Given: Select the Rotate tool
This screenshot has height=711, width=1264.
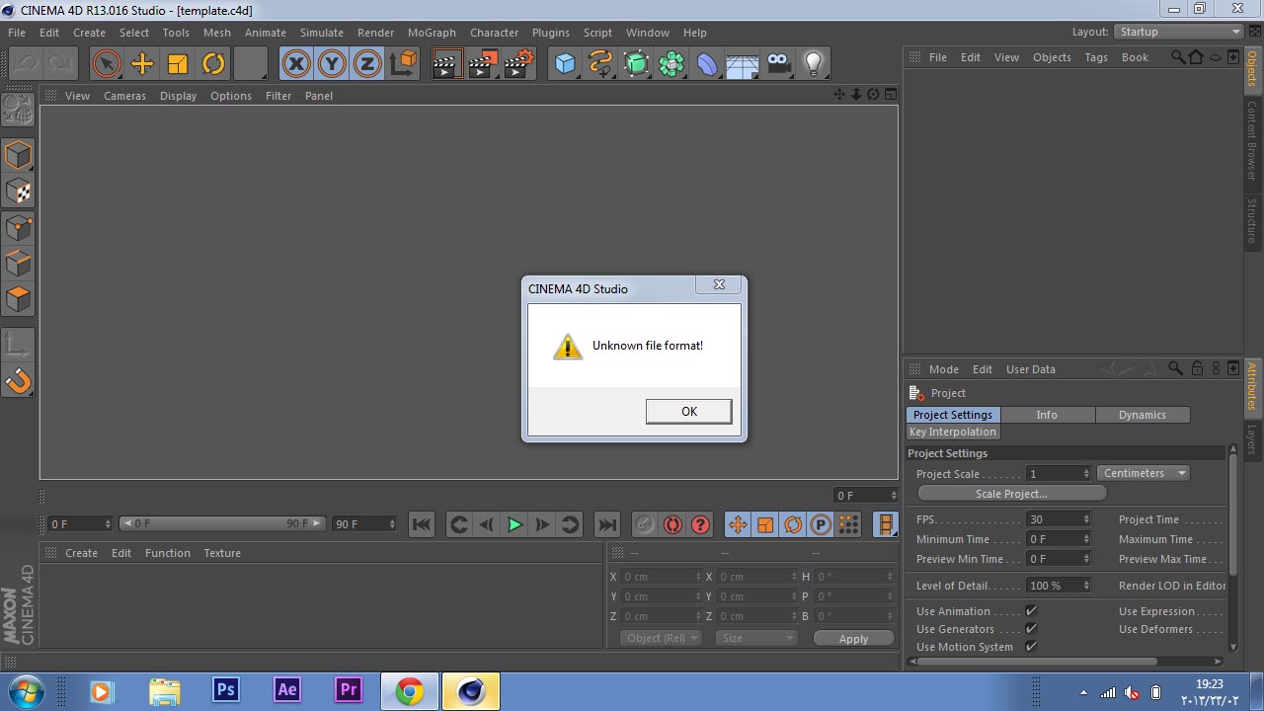Looking at the screenshot, I should (x=213, y=64).
